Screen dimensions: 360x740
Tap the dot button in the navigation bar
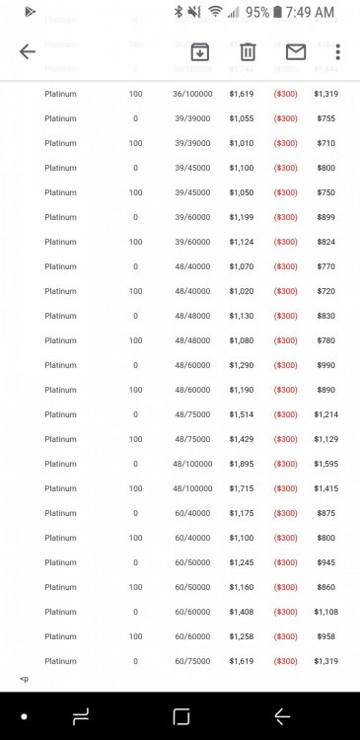[24, 717]
